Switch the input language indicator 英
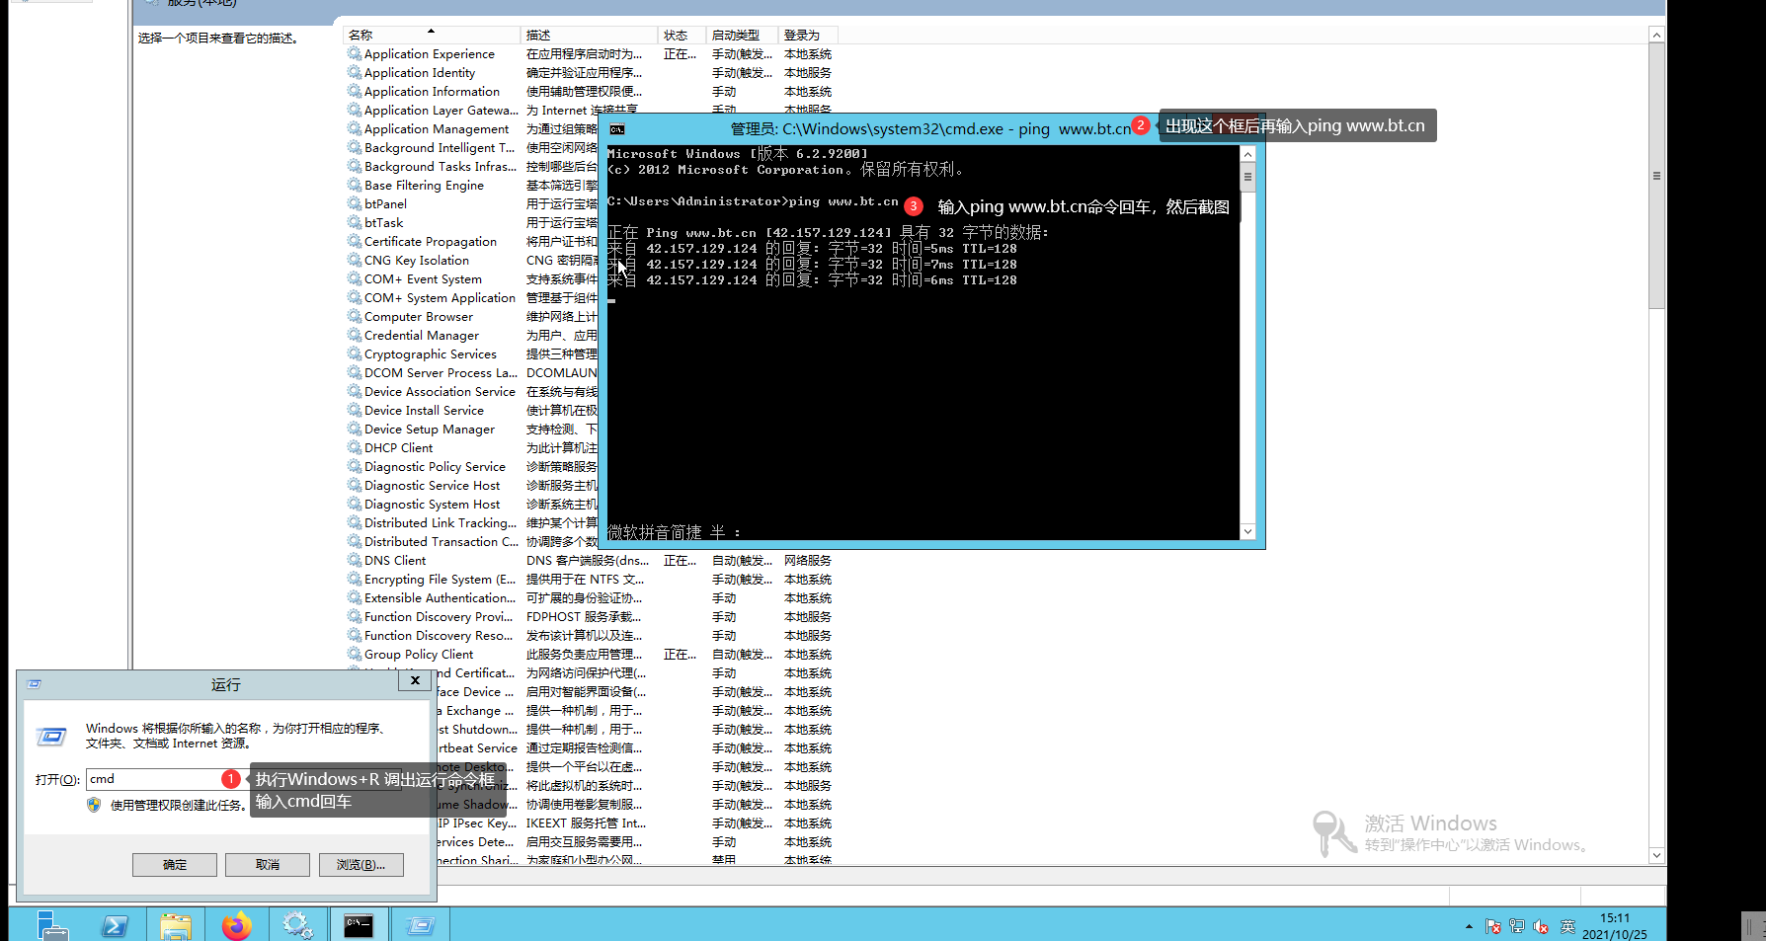 (x=1566, y=926)
